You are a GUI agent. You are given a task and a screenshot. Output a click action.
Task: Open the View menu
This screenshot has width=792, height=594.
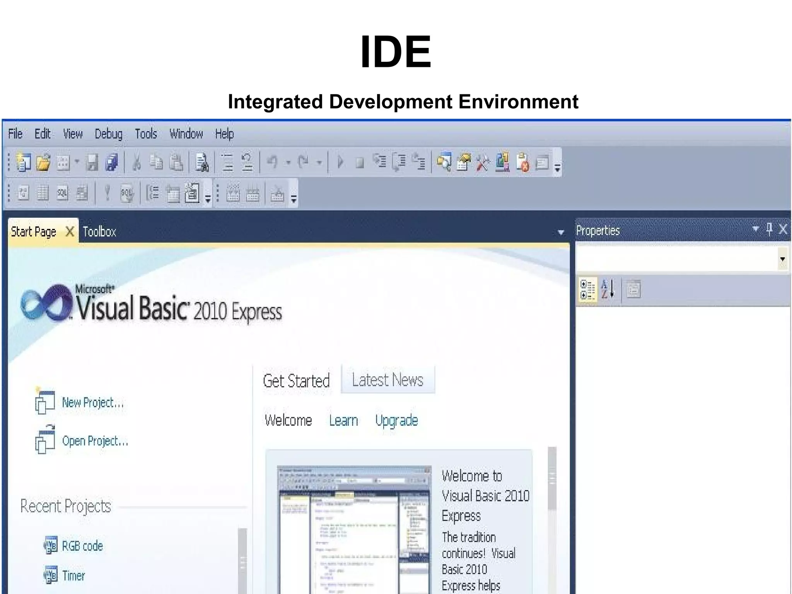(x=73, y=134)
